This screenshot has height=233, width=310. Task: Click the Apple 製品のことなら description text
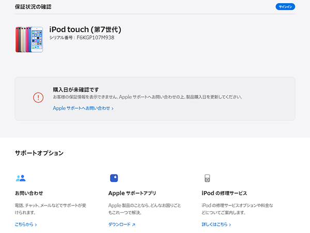[x=145, y=209]
